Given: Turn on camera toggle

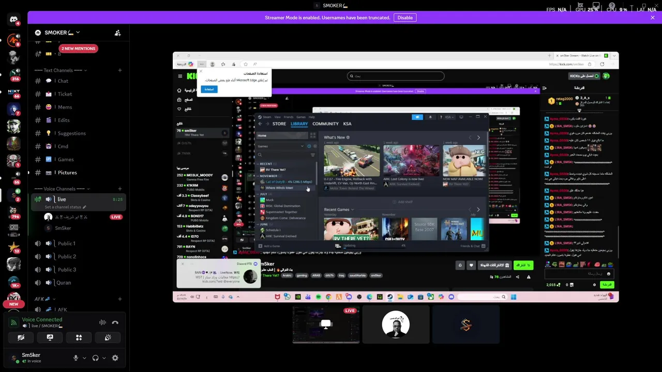Looking at the screenshot, I should pos(21,337).
